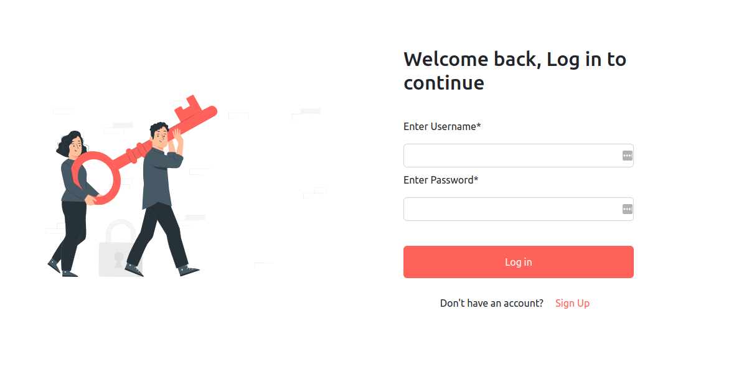Click the Don't have an account text

[x=491, y=303]
